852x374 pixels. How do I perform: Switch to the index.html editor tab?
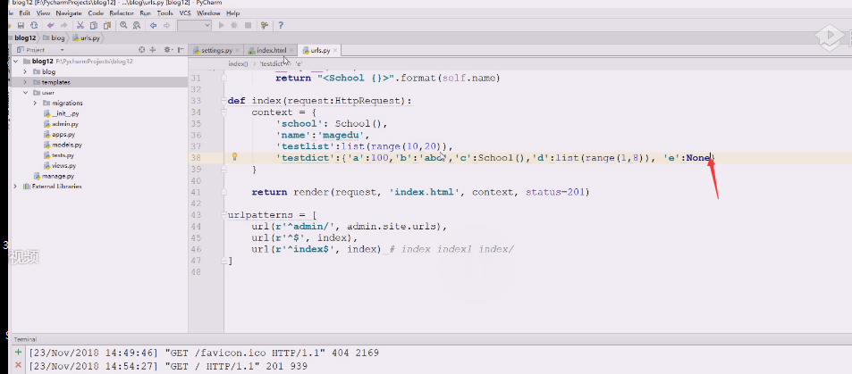click(271, 51)
